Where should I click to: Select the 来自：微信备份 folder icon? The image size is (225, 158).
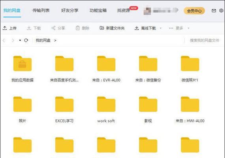click(148, 64)
